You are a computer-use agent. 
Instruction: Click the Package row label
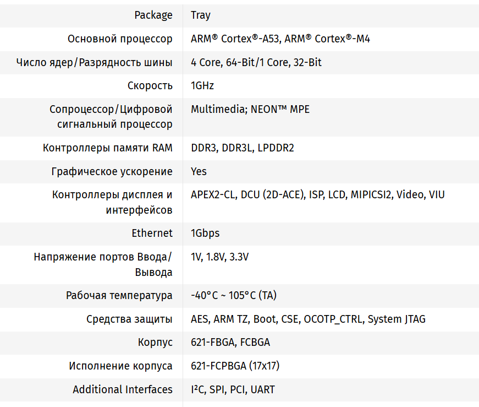click(153, 15)
